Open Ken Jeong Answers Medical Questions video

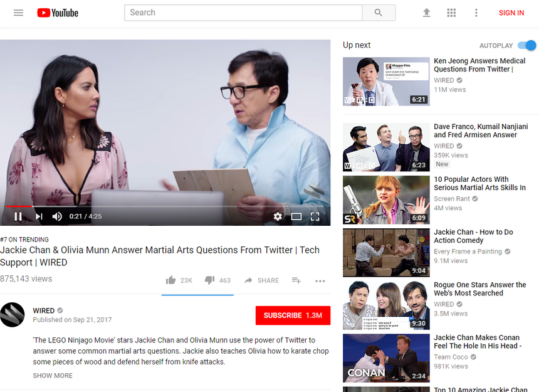(479, 65)
